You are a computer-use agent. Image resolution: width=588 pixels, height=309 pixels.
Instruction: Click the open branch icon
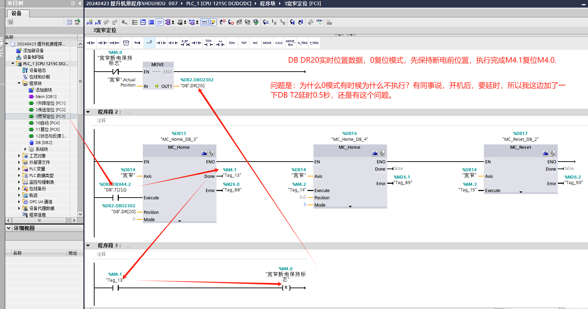(x=137, y=43)
